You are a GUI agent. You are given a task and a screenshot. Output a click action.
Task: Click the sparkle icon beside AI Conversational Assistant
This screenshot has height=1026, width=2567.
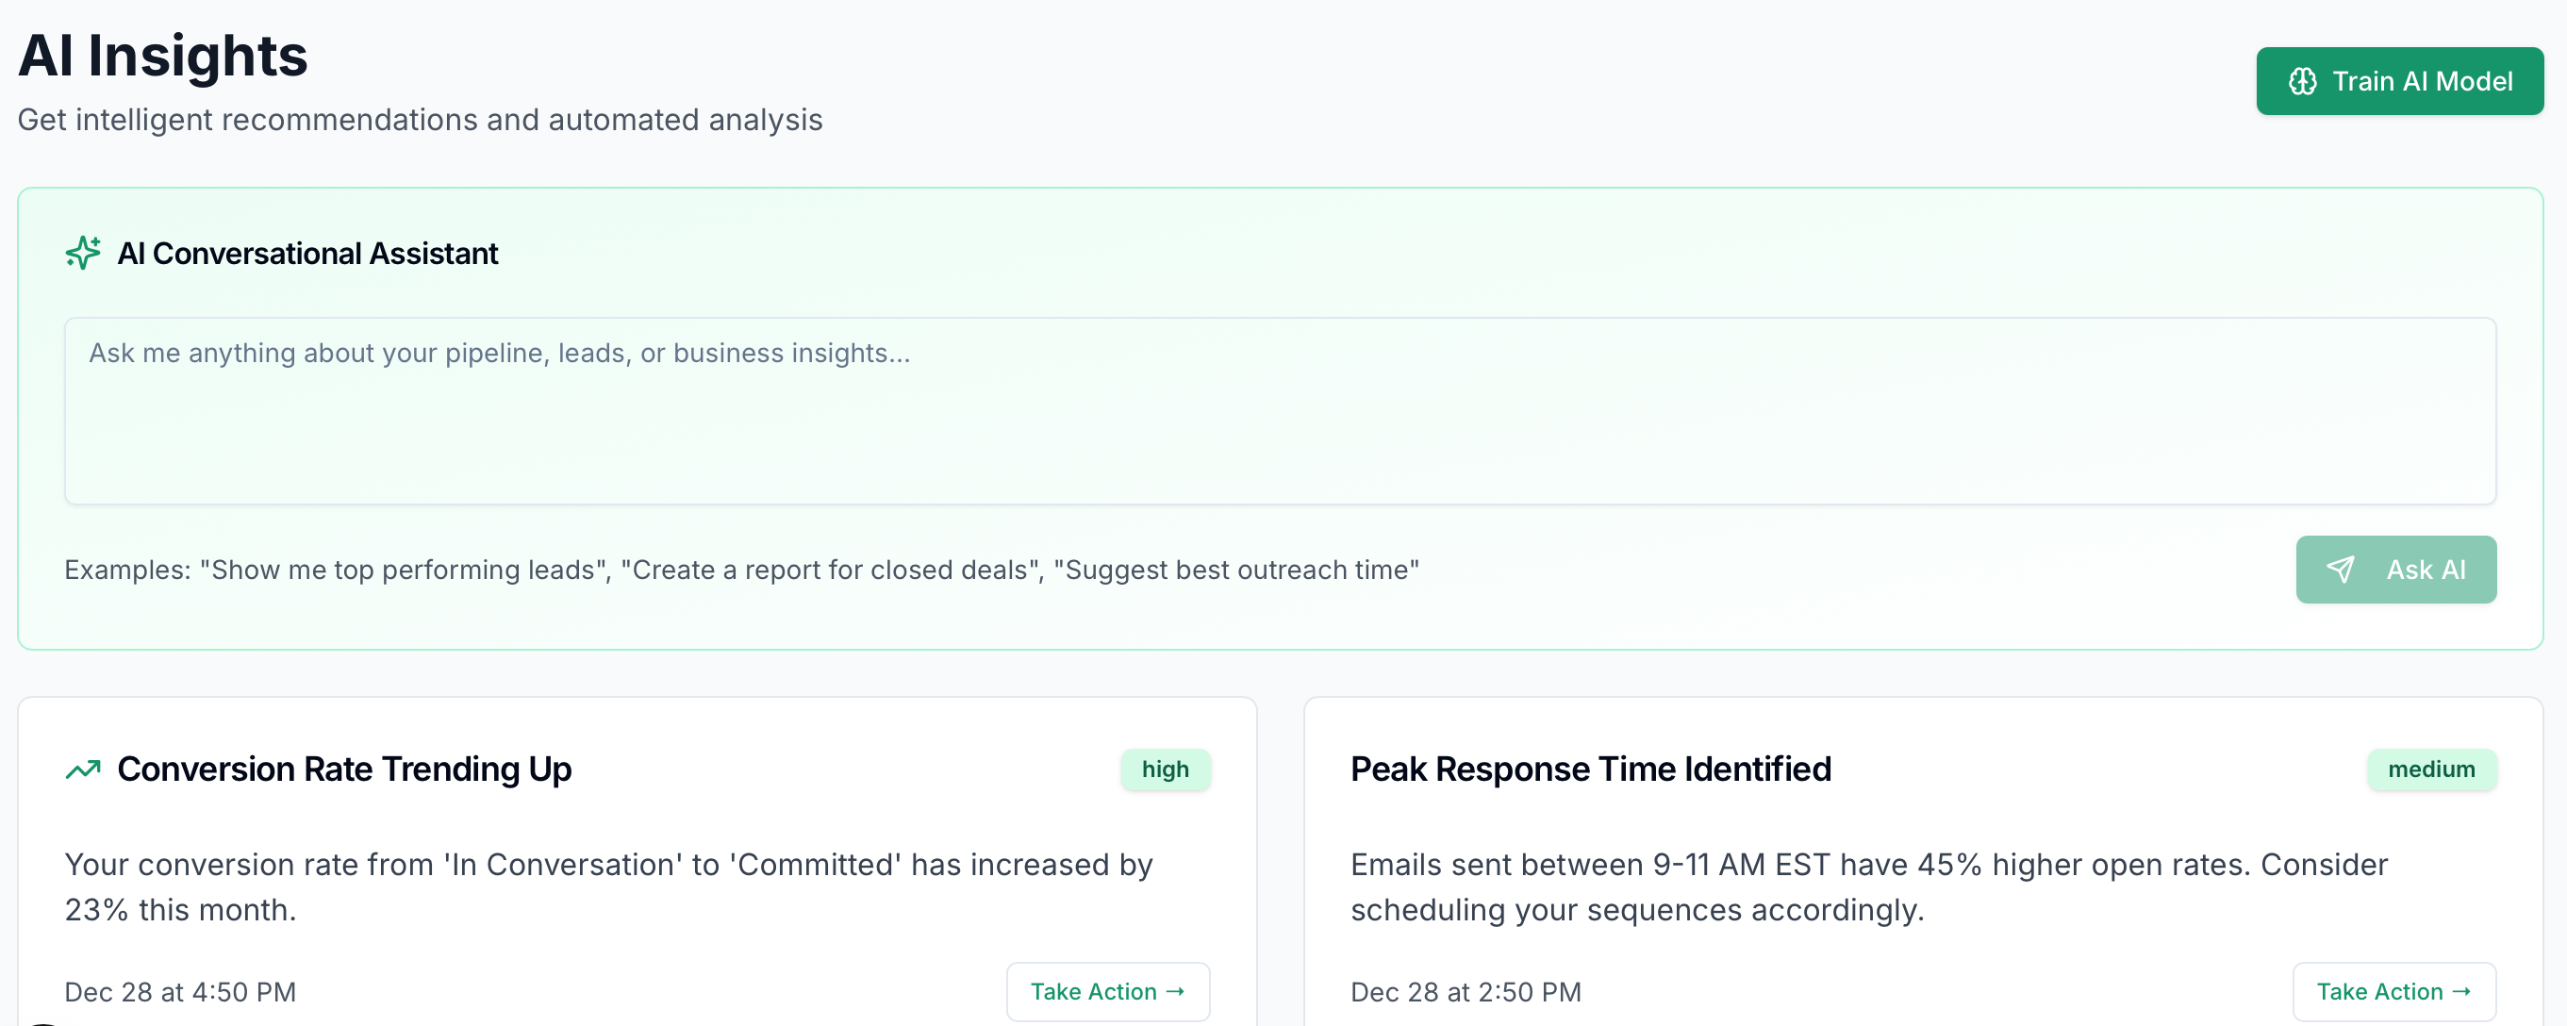pyautogui.click(x=83, y=253)
